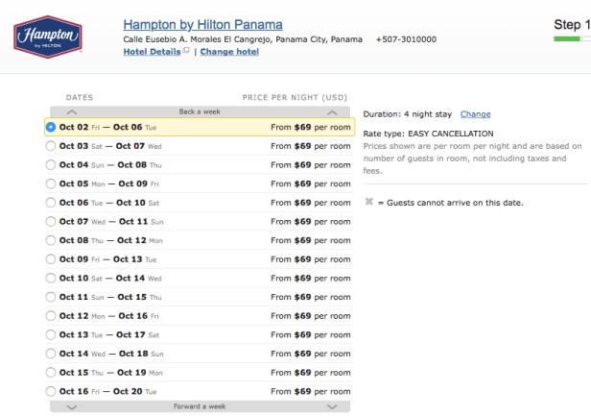The height and width of the screenshot is (416, 591).
Task: Pick the Oct 08 — Oct 12 date option
Action: pyautogui.click(x=51, y=240)
